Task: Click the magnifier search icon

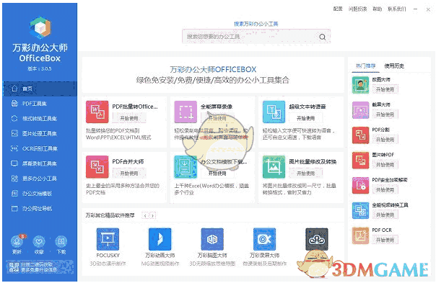Action: pos(323,37)
